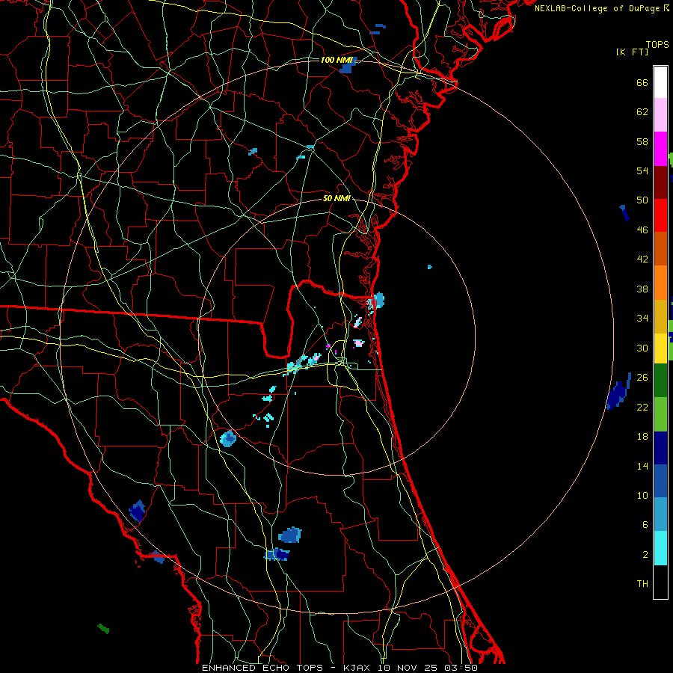673x673 pixels.
Task: Select the dark red legend segment
Action: [660, 182]
